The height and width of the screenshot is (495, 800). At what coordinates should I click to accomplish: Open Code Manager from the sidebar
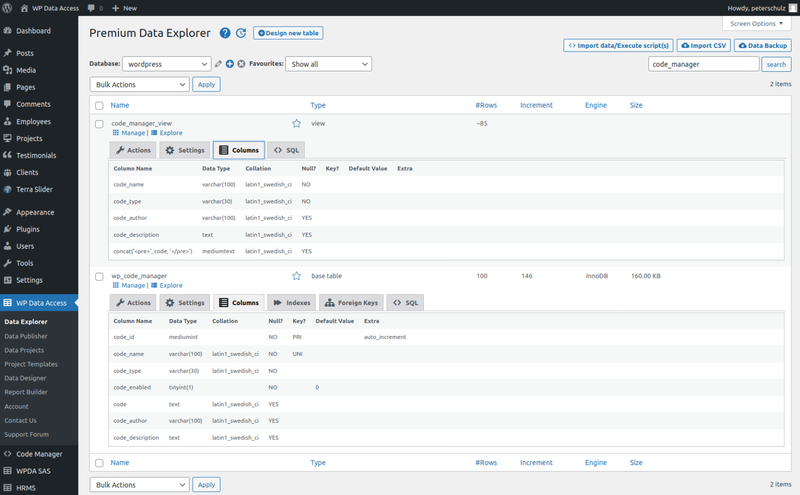point(39,454)
